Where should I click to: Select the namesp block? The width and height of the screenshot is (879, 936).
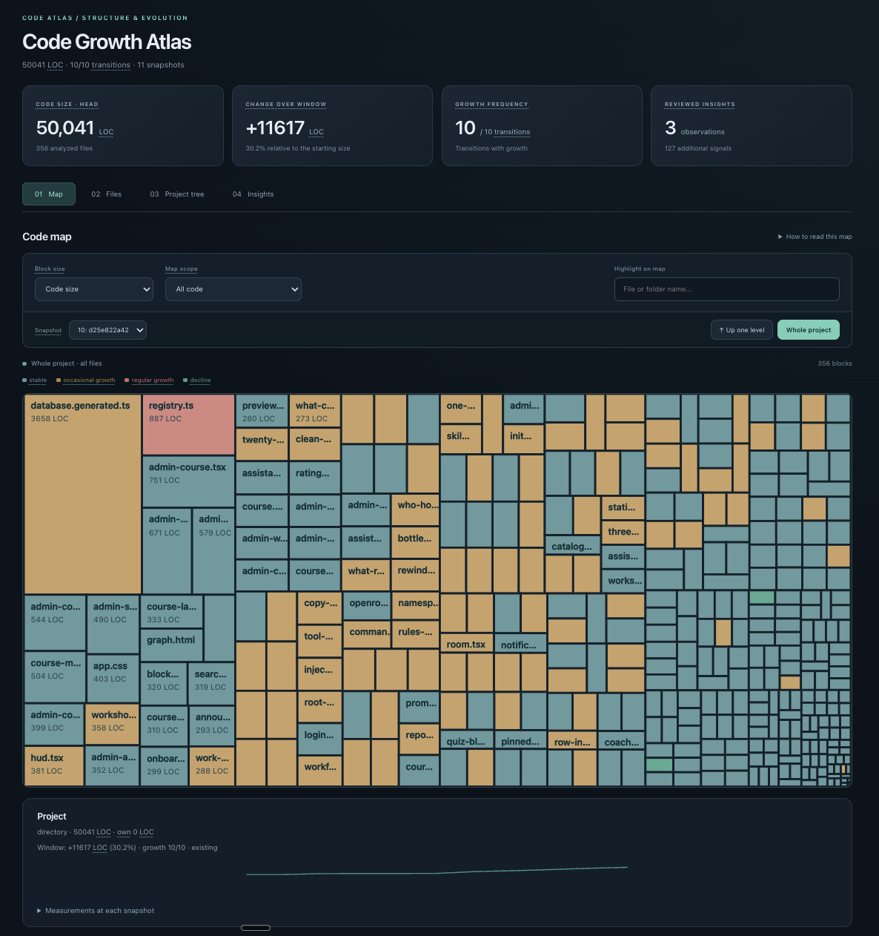[415, 607]
